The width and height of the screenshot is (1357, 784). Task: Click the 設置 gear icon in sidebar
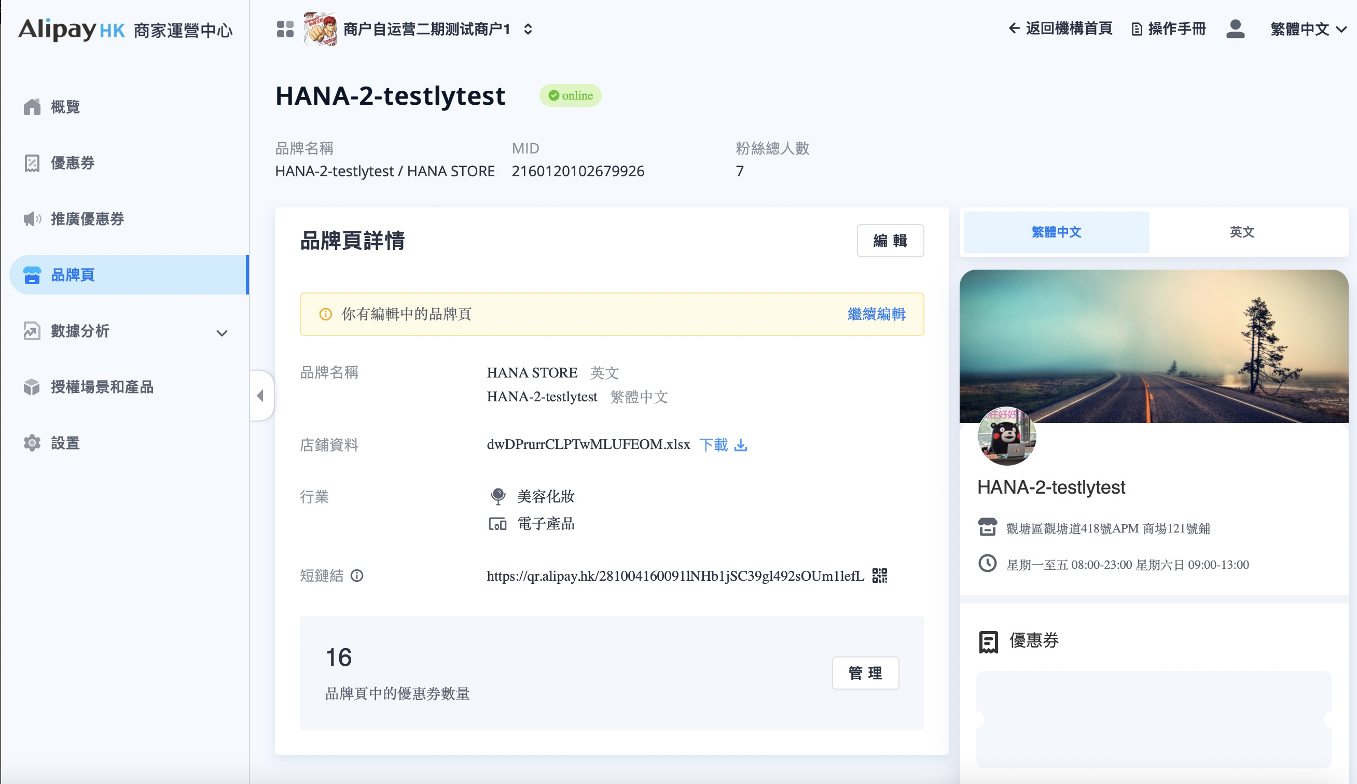pos(32,443)
